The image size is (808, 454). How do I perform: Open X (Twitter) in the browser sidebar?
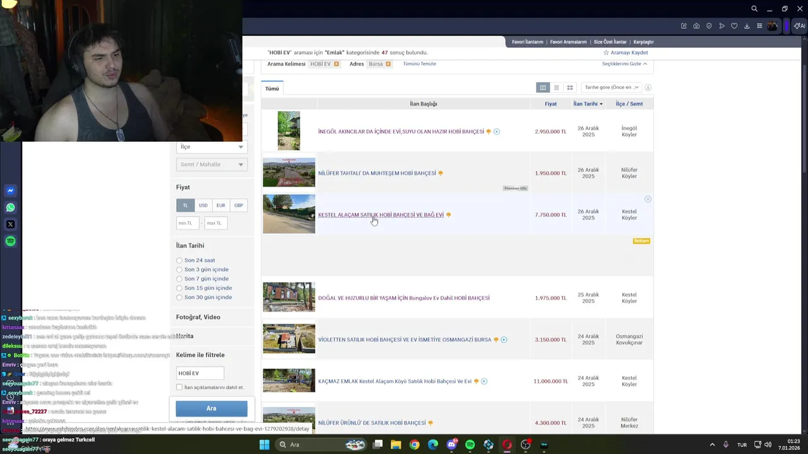pyautogui.click(x=10, y=224)
